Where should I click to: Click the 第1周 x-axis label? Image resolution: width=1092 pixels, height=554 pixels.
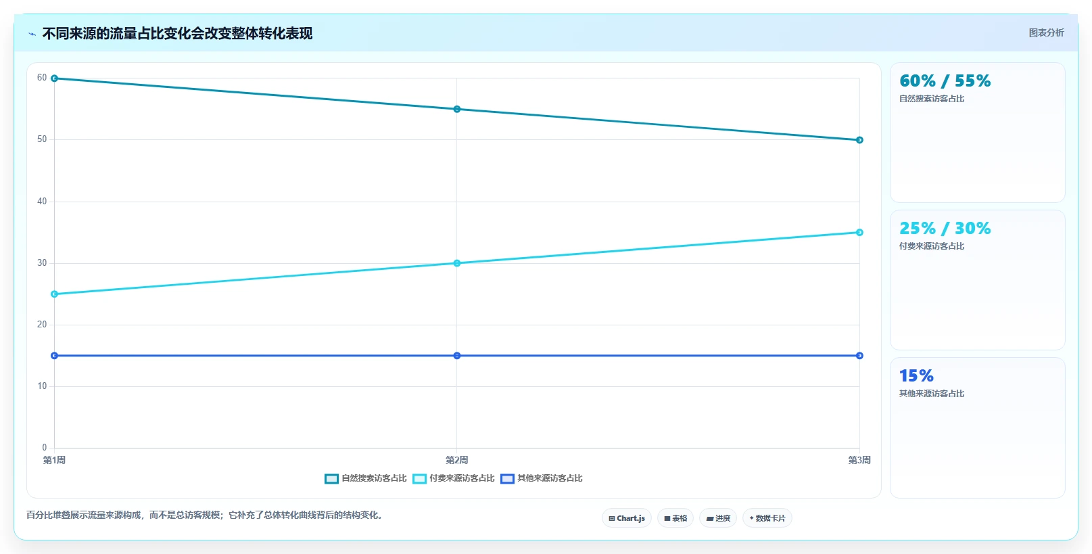[54, 460]
